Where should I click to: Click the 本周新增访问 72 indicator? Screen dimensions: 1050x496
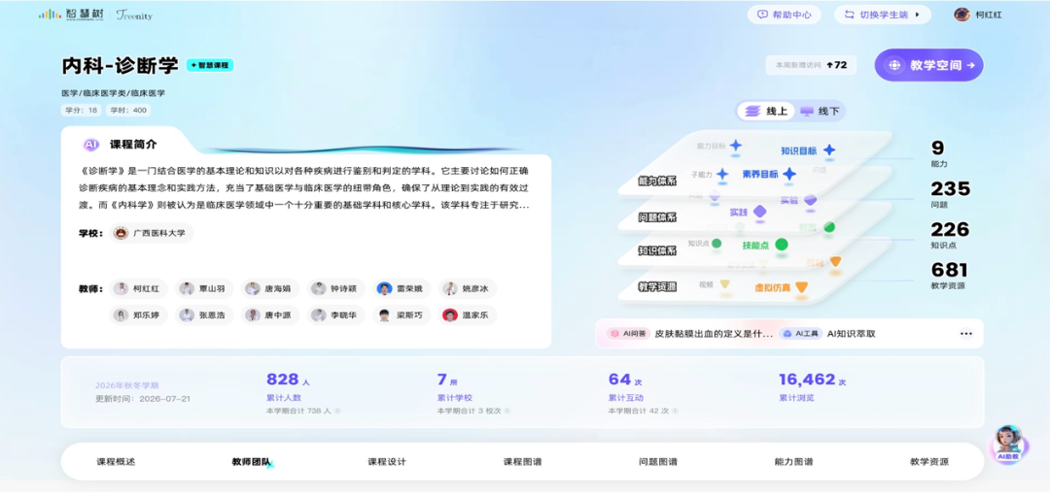[812, 65]
